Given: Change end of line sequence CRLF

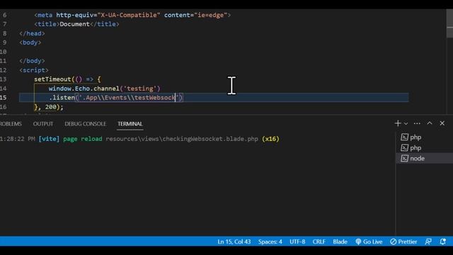Looking at the screenshot, I should point(319,242).
